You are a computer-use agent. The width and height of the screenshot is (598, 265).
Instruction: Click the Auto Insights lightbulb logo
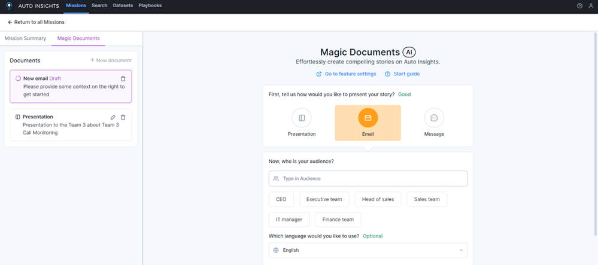point(9,6)
